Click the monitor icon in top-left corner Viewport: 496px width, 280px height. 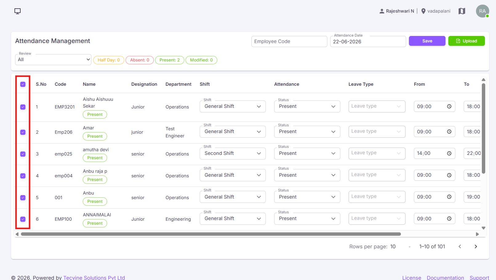pyautogui.click(x=18, y=11)
